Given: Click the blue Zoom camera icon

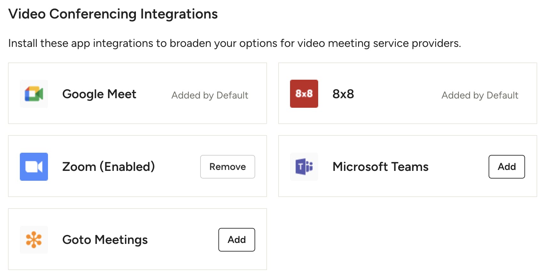Looking at the screenshot, I should 34,167.
